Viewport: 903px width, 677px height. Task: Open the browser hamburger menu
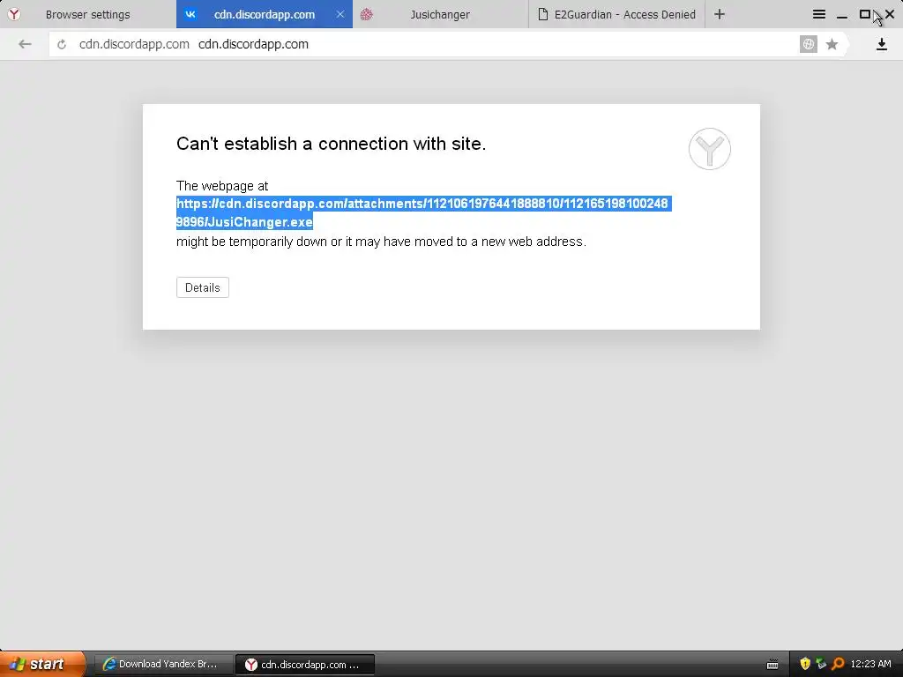(819, 14)
